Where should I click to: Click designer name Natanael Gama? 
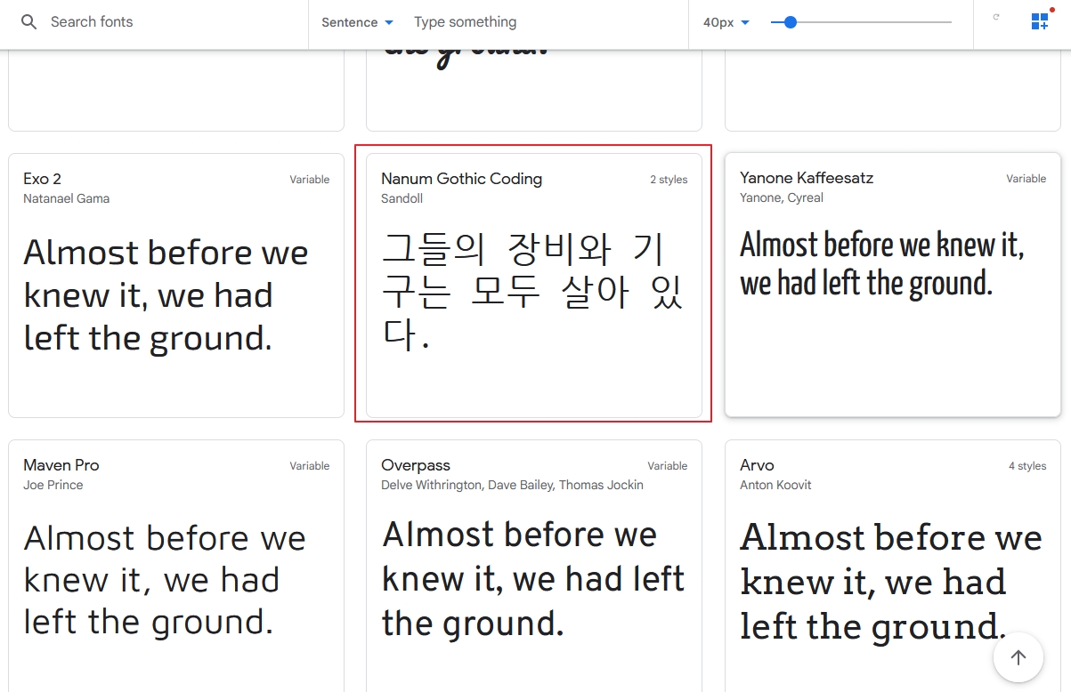click(x=67, y=198)
